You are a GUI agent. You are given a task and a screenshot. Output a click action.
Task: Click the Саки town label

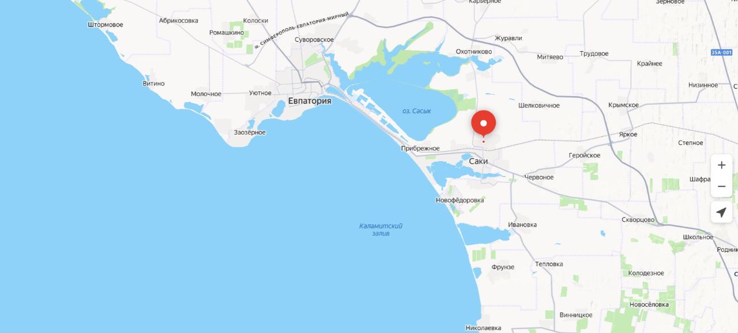(x=479, y=161)
